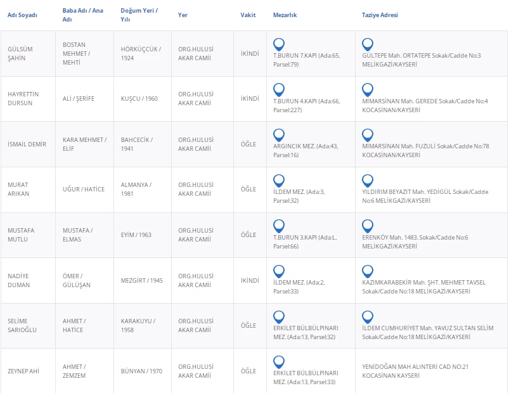This screenshot has height=393, width=509.
Task: Click İldem Mez. map pin for Murat Arıkan
Action: pyautogui.click(x=278, y=180)
